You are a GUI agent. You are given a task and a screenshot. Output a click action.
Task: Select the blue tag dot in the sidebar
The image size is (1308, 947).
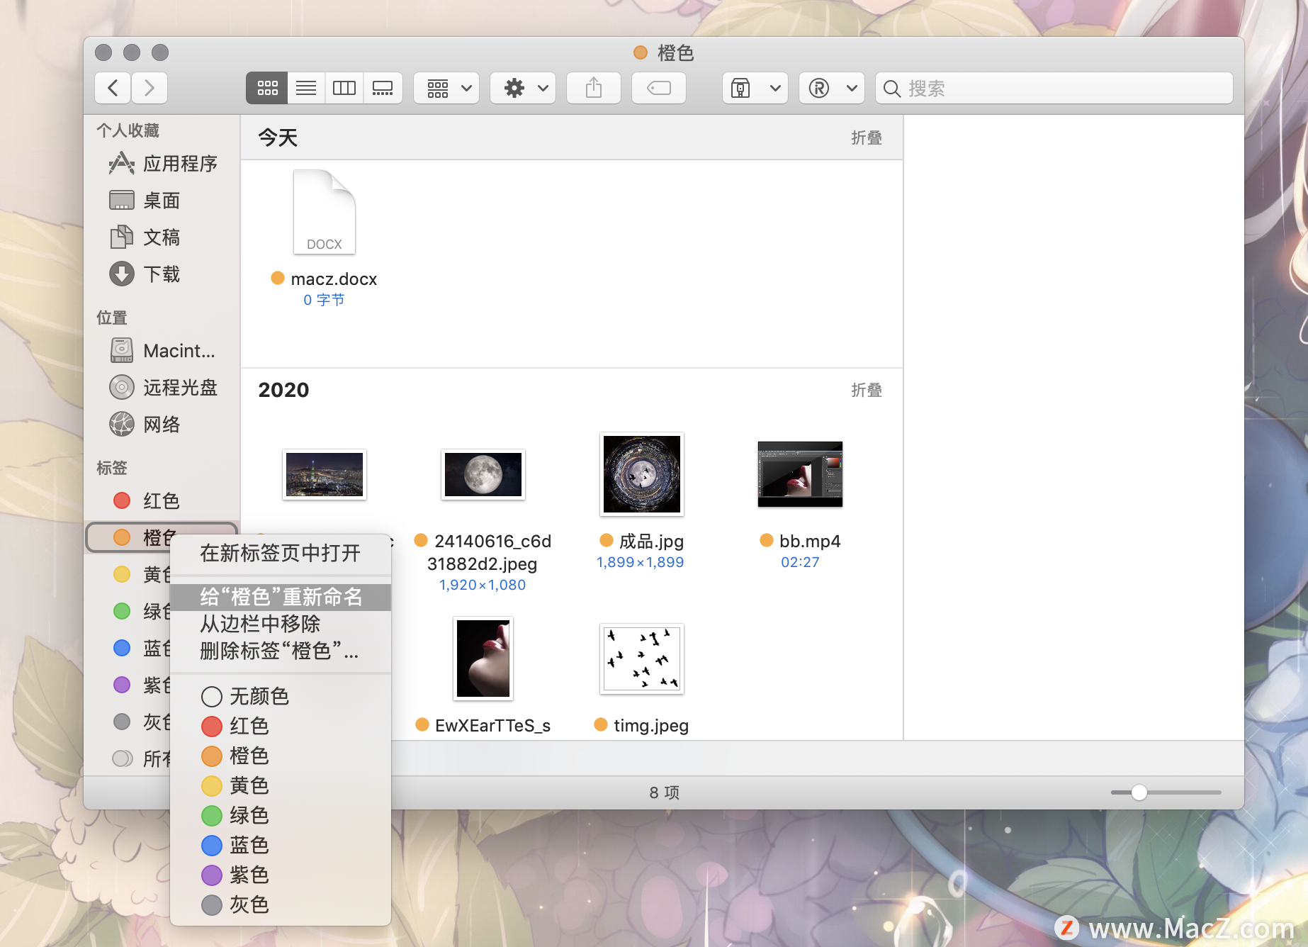tap(122, 648)
